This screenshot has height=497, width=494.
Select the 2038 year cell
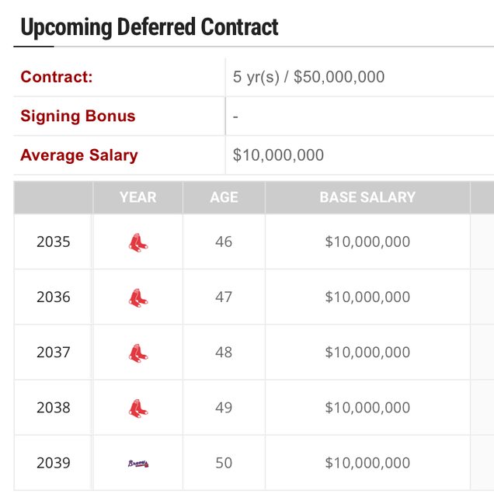pyautogui.click(x=54, y=408)
